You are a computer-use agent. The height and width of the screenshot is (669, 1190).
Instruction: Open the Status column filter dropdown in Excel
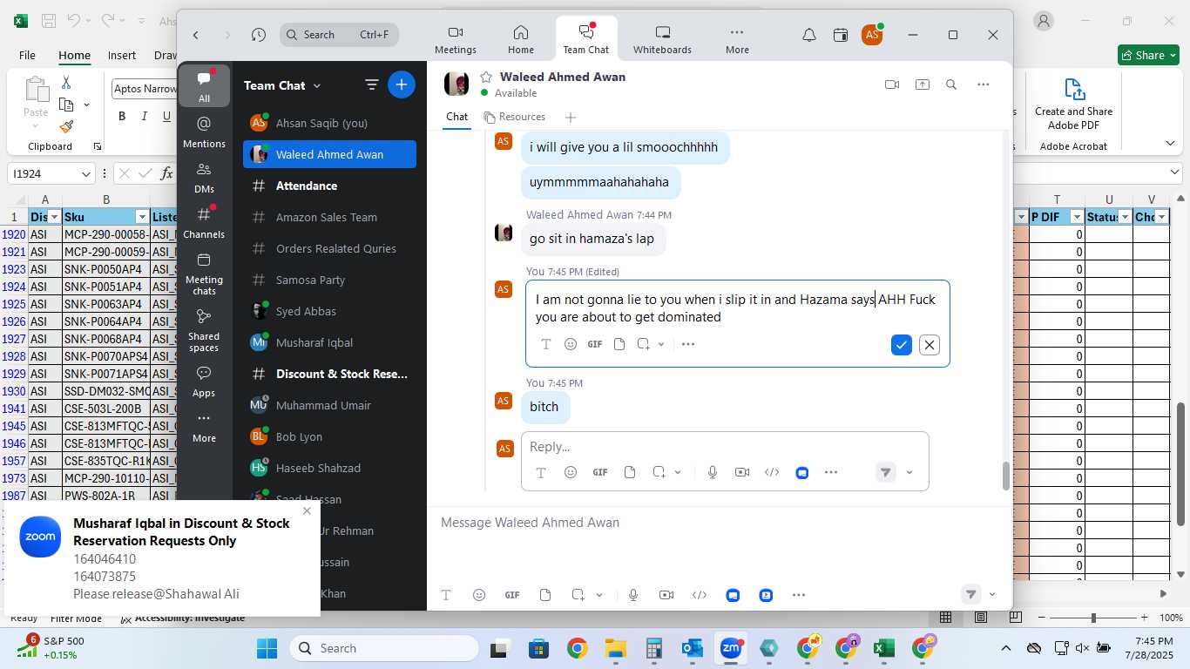click(1125, 217)
